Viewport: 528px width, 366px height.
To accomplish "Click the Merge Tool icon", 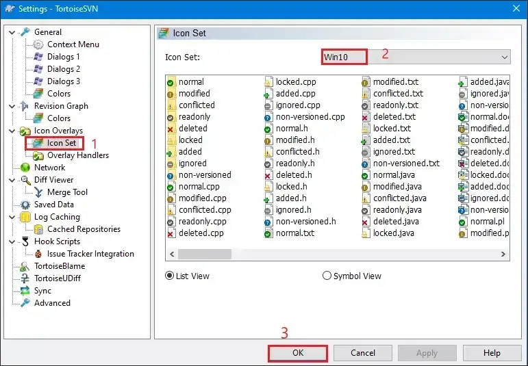I will (38, 192).
